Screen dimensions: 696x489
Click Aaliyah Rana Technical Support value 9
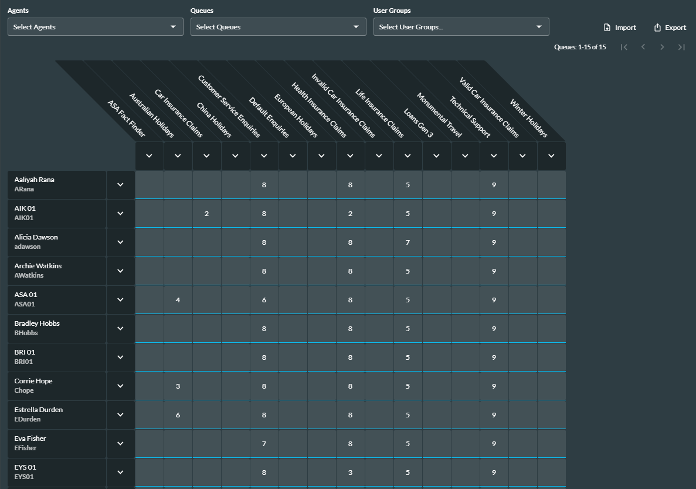494,185
